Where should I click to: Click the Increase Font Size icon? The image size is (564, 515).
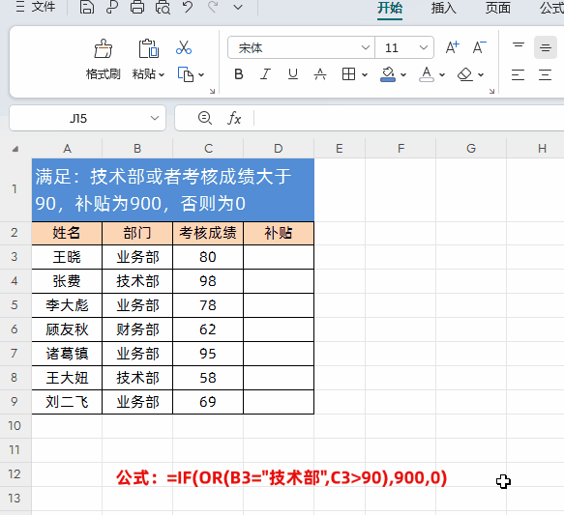click(x=452, y=47)
